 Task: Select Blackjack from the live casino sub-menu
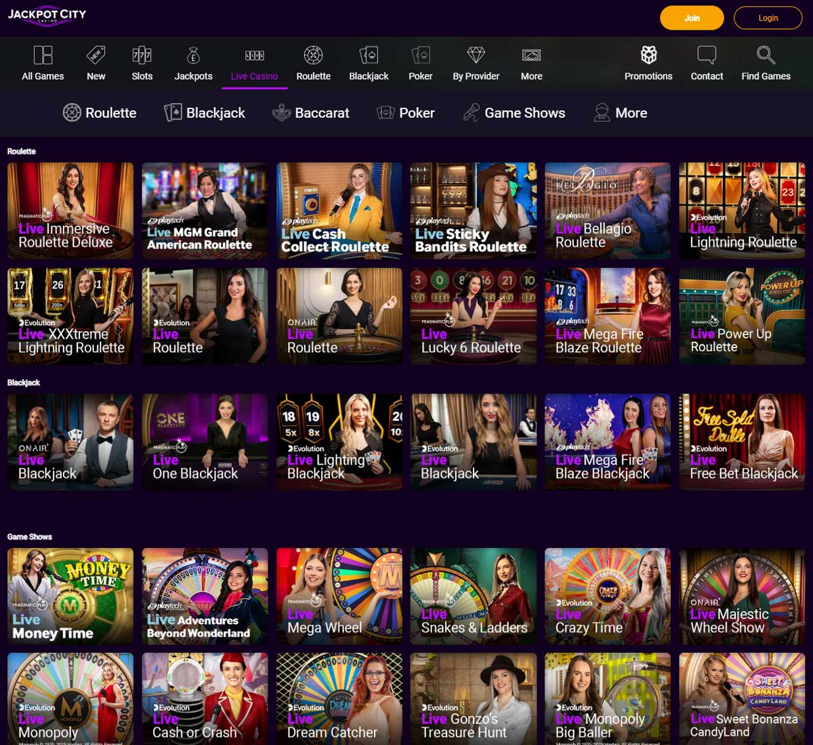[x=205, y=112]
